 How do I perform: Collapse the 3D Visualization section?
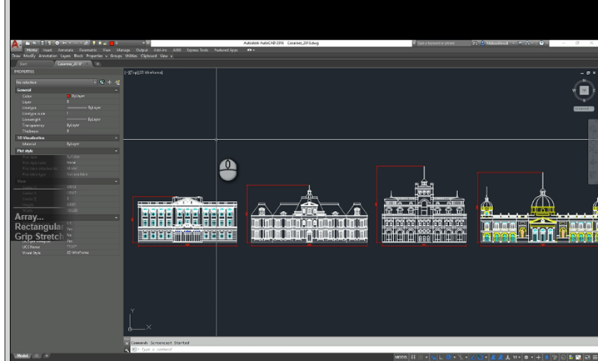(x=116, y=138)
